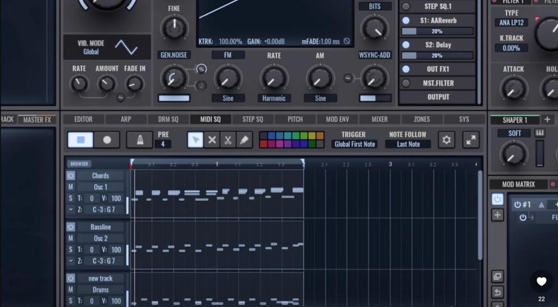Open the TRIGGER Global First Note dropdown

click(x=354, y=144)
